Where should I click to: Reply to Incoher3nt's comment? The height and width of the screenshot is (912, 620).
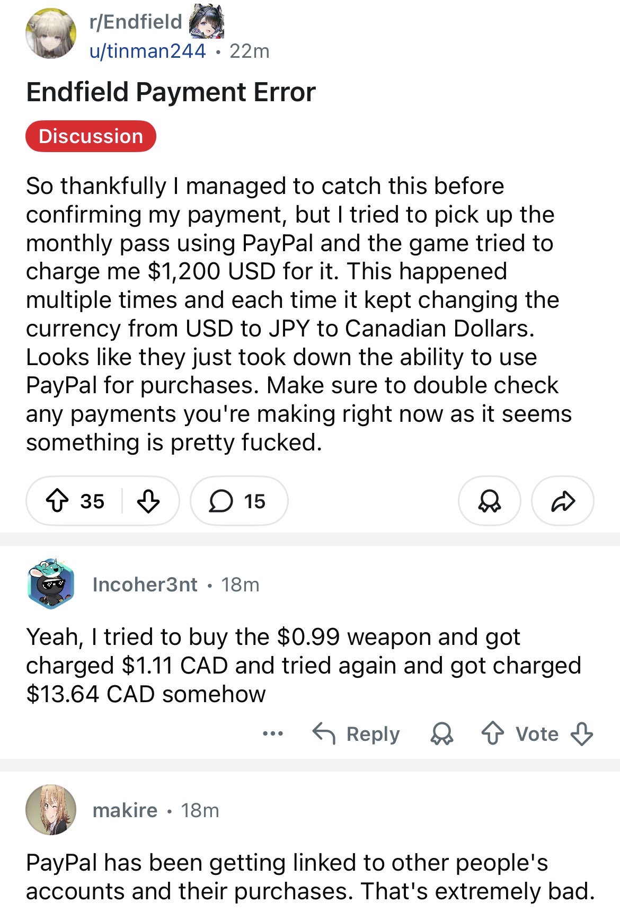tap(356, 734)
